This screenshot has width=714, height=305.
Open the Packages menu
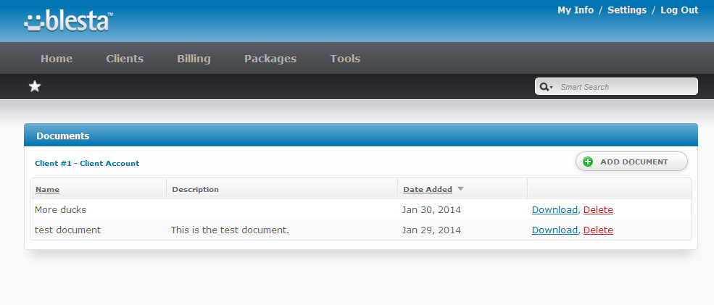point(270,58)
